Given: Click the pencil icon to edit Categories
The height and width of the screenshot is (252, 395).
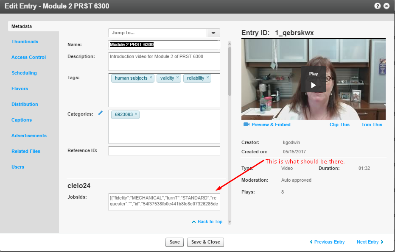Looking at the screenshot, I should tap(101, 113).
